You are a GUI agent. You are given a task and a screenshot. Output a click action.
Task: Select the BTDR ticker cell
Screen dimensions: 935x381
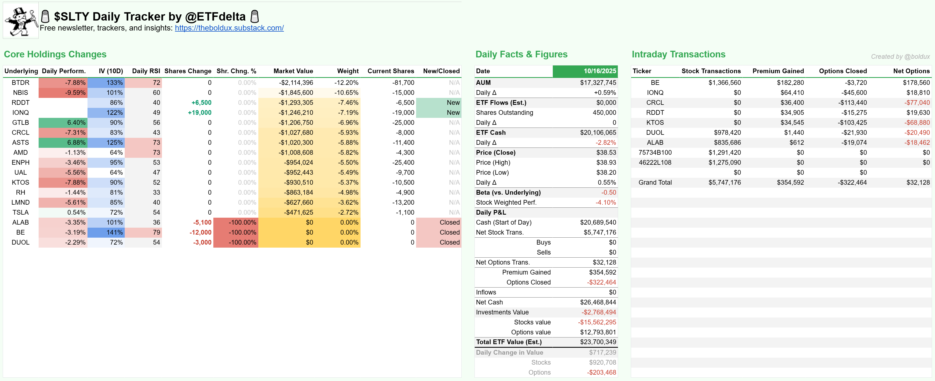point(21,83)
